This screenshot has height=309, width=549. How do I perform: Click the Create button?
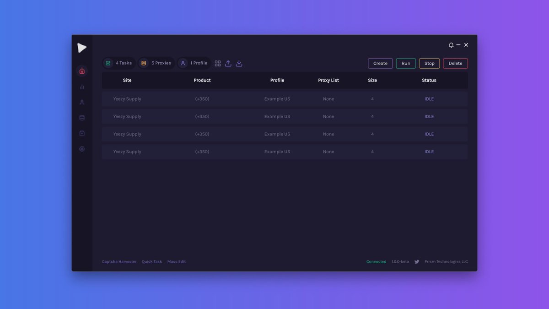click(380, 64)
